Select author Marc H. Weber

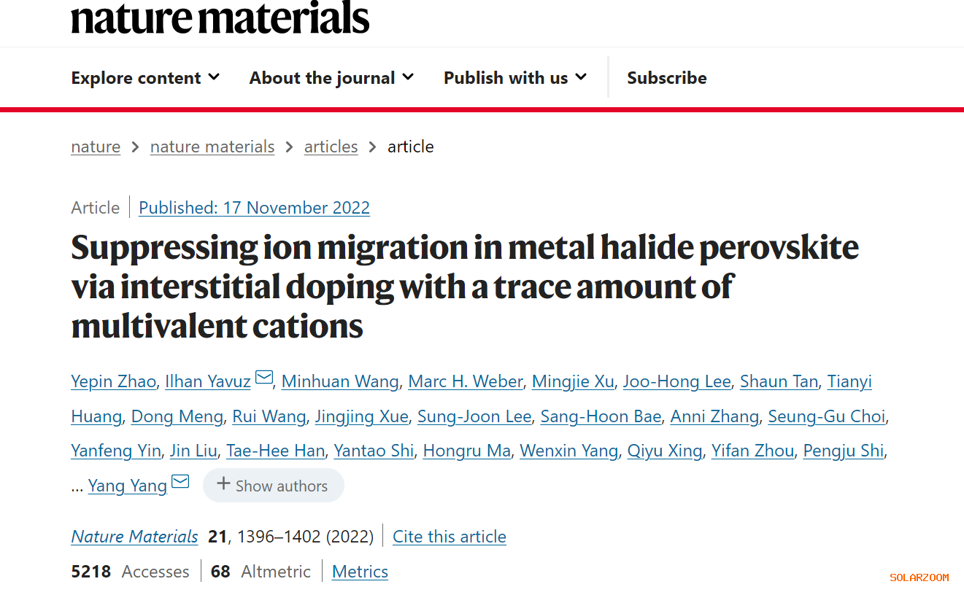click(x=465, y=381)
